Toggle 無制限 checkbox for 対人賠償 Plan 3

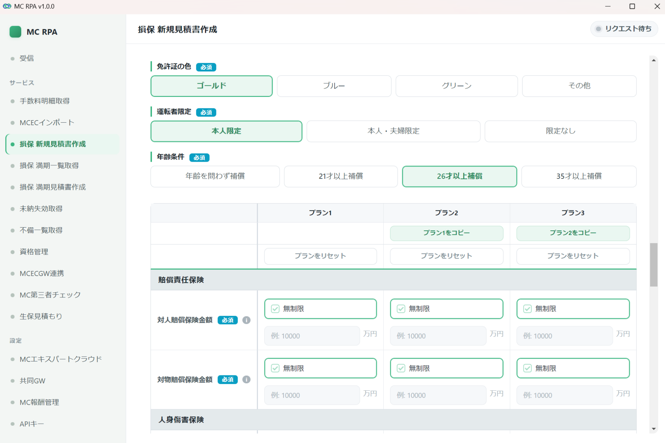pos(528,309)
